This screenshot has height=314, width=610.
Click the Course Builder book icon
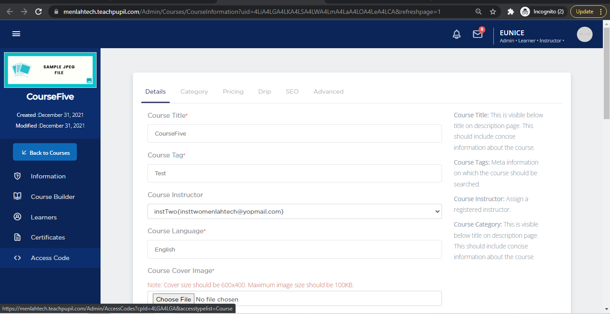pyautogui.click(x=17, y=197)
